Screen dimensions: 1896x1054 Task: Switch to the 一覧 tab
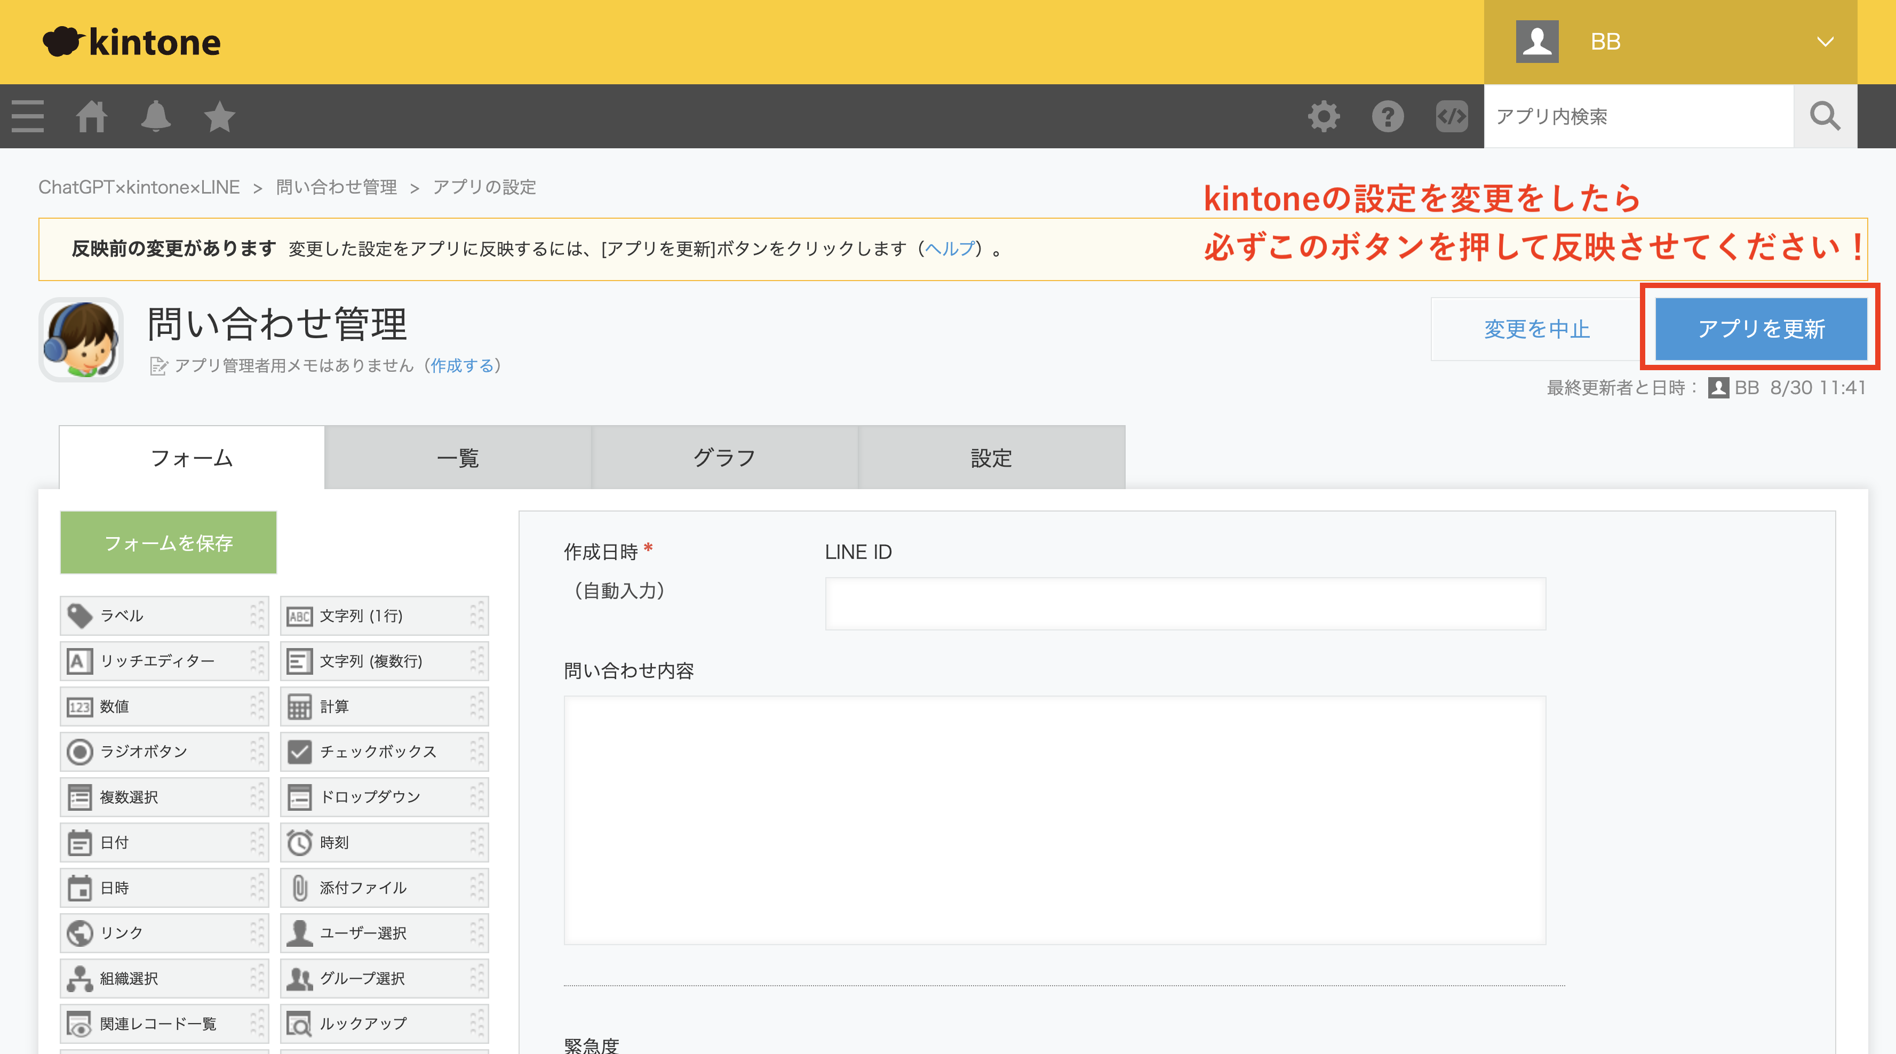458,457
